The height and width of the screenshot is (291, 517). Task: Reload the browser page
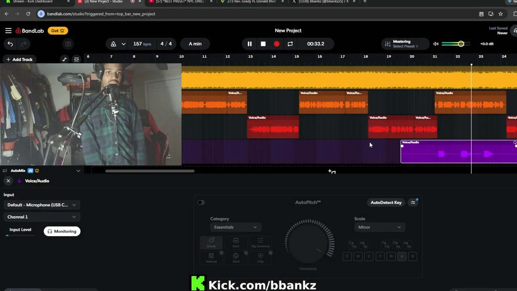coord(28,14)
